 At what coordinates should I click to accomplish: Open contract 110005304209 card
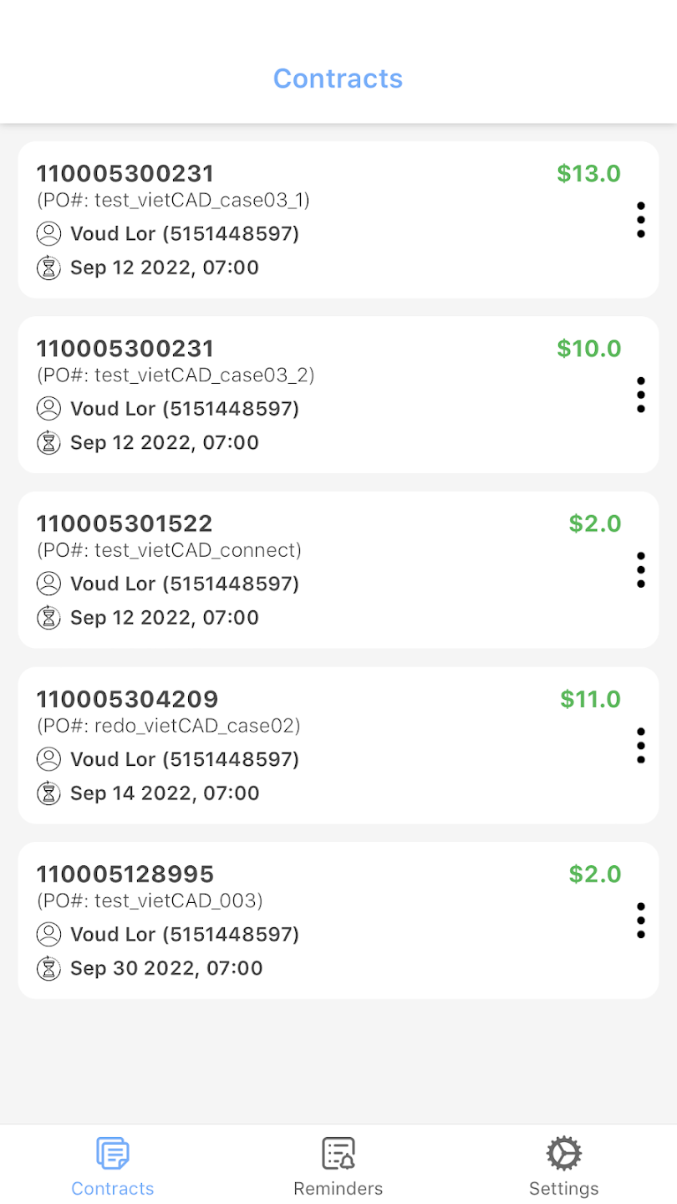click(338, 745)
